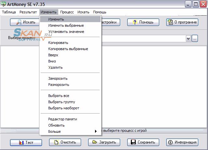This screenshot has width=208, height=150.
Task: Open the Таблица menu
Action: [9, 12]
